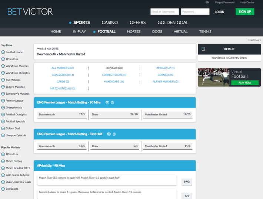This screenshot has height=199, width=263.
Task: Show Cards (2) markets
Action: pos(63,82)
